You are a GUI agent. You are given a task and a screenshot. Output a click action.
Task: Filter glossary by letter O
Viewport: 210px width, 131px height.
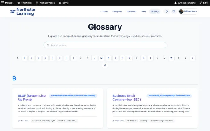tap(115, 58)
